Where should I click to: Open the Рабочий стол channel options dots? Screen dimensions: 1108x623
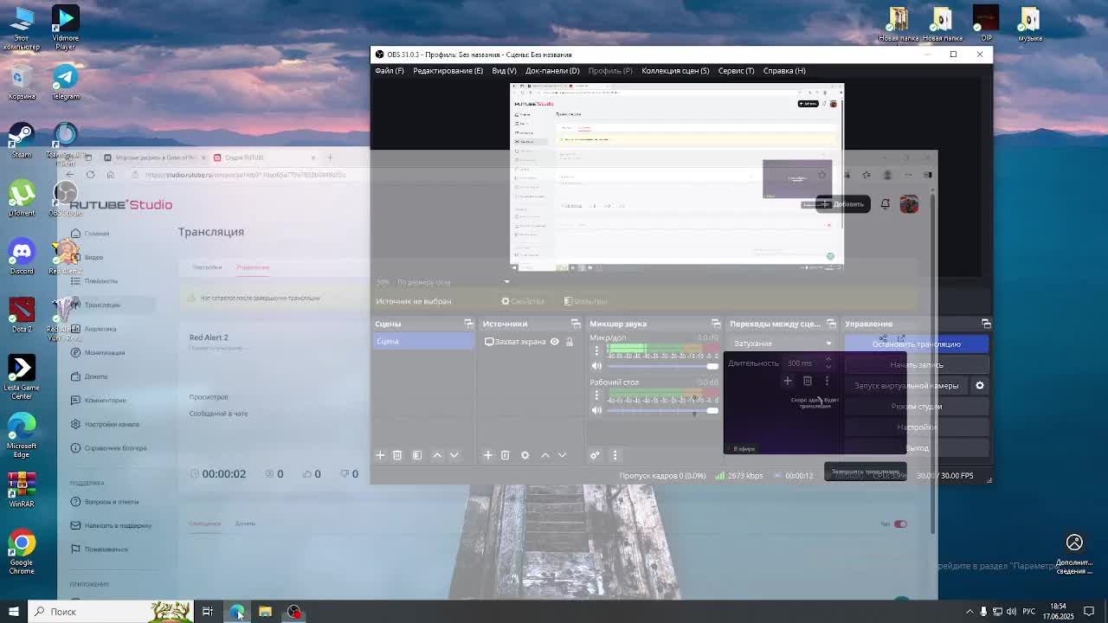coord(596,395)
